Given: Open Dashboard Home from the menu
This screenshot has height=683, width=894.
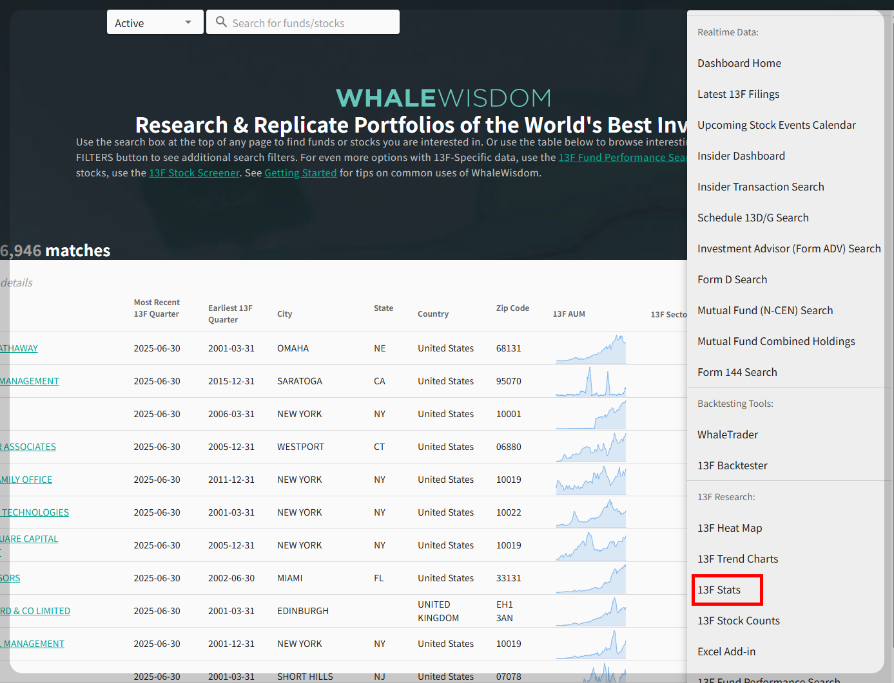Looking at the screenshot, I should (739, 63).
